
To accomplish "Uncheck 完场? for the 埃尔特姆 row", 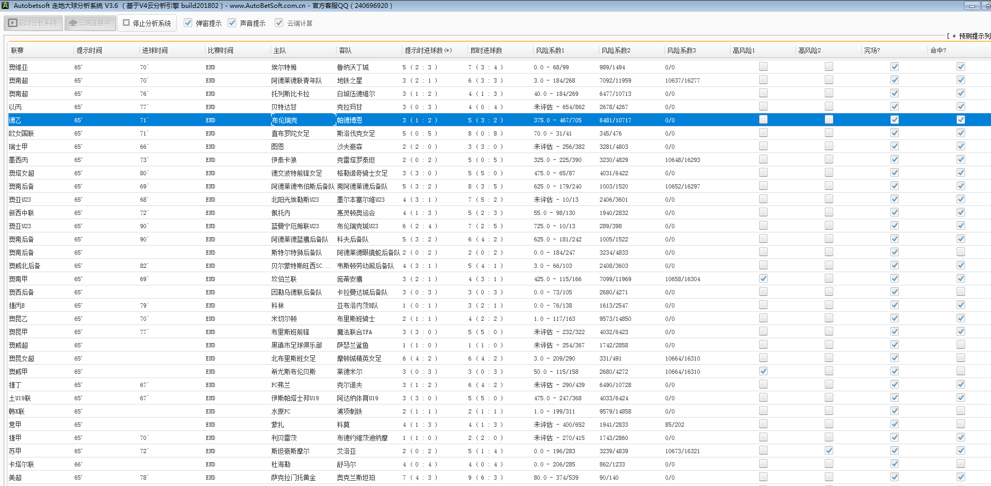I will [x=894, y=67].
